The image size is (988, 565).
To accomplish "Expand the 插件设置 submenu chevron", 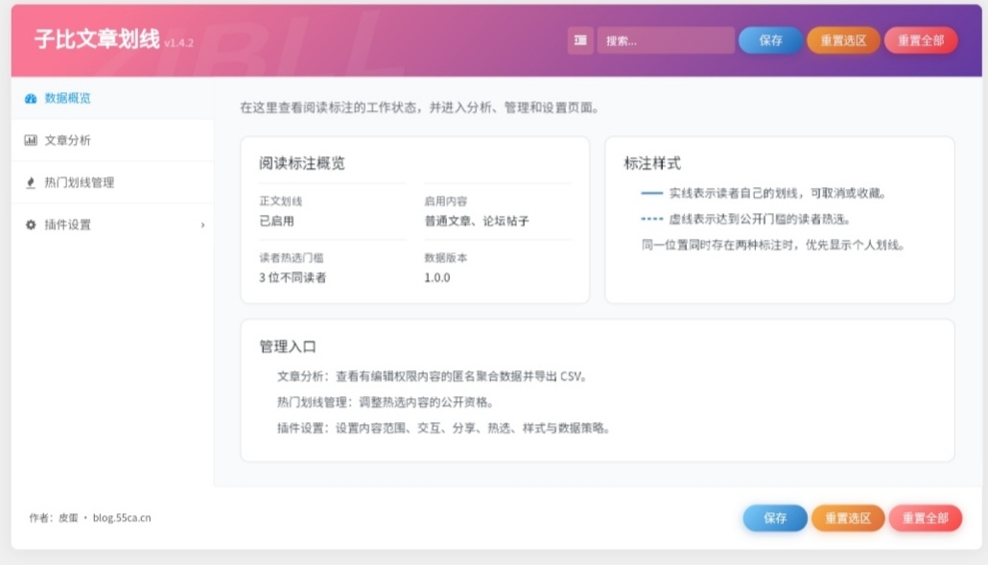I will 202,224.
